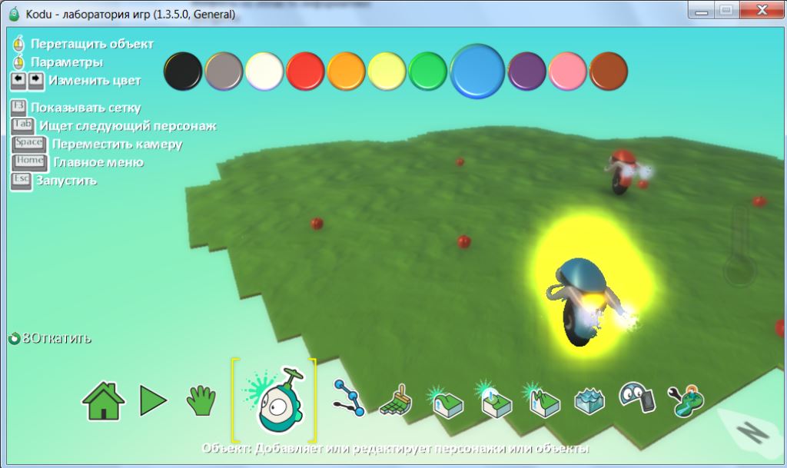Select the Kodu Object tool icon

(274, 400)
